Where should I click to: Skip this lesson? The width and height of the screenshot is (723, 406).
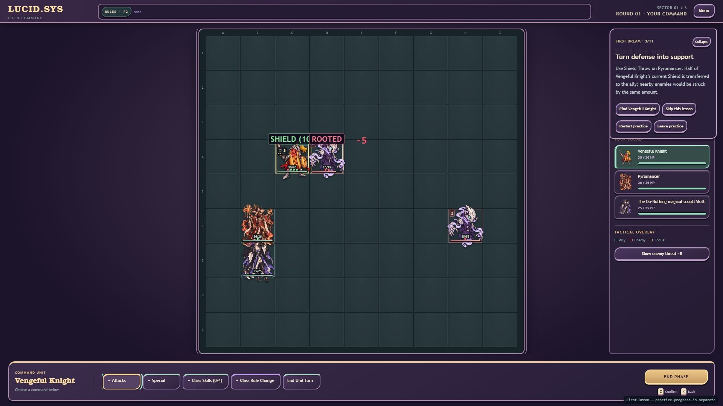(679, 109)
